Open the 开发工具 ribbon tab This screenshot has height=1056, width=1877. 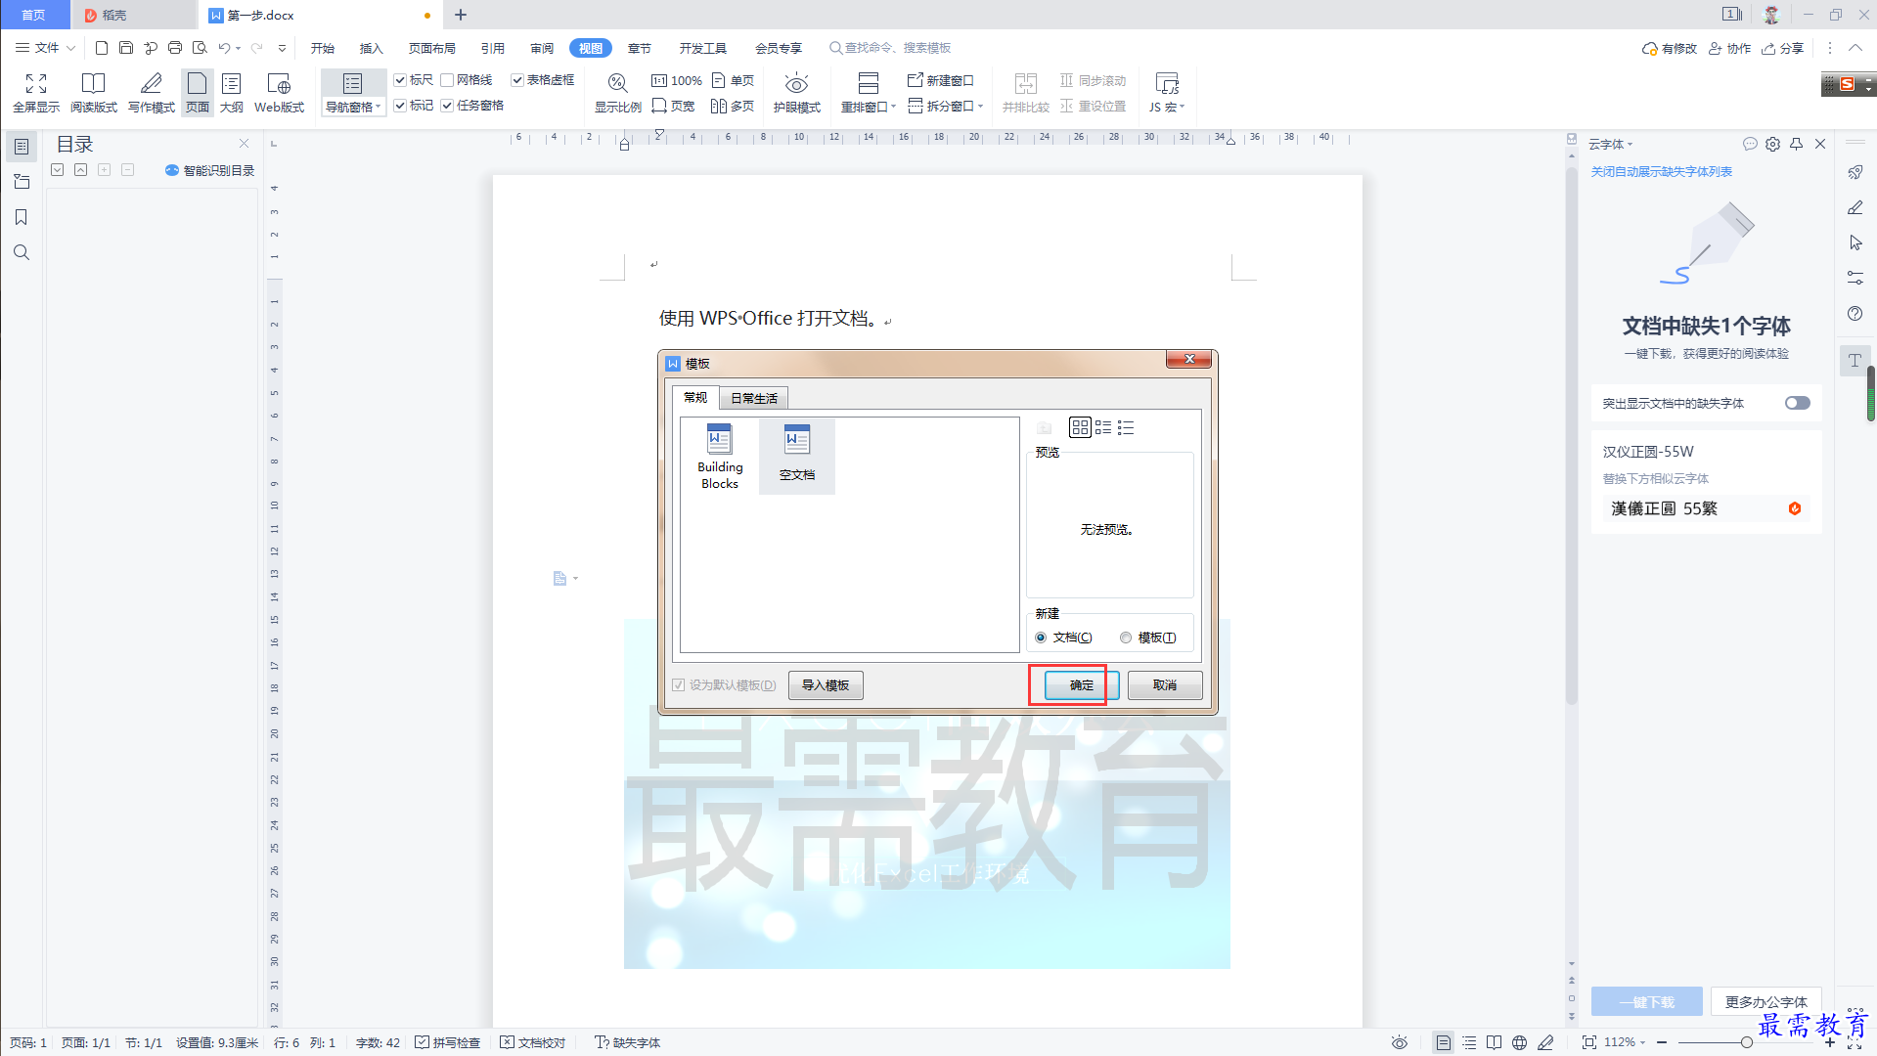(x=702, y=48)
